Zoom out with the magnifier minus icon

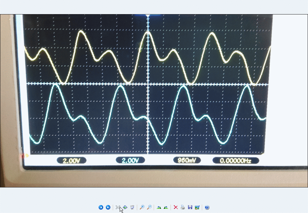(149, 207)
